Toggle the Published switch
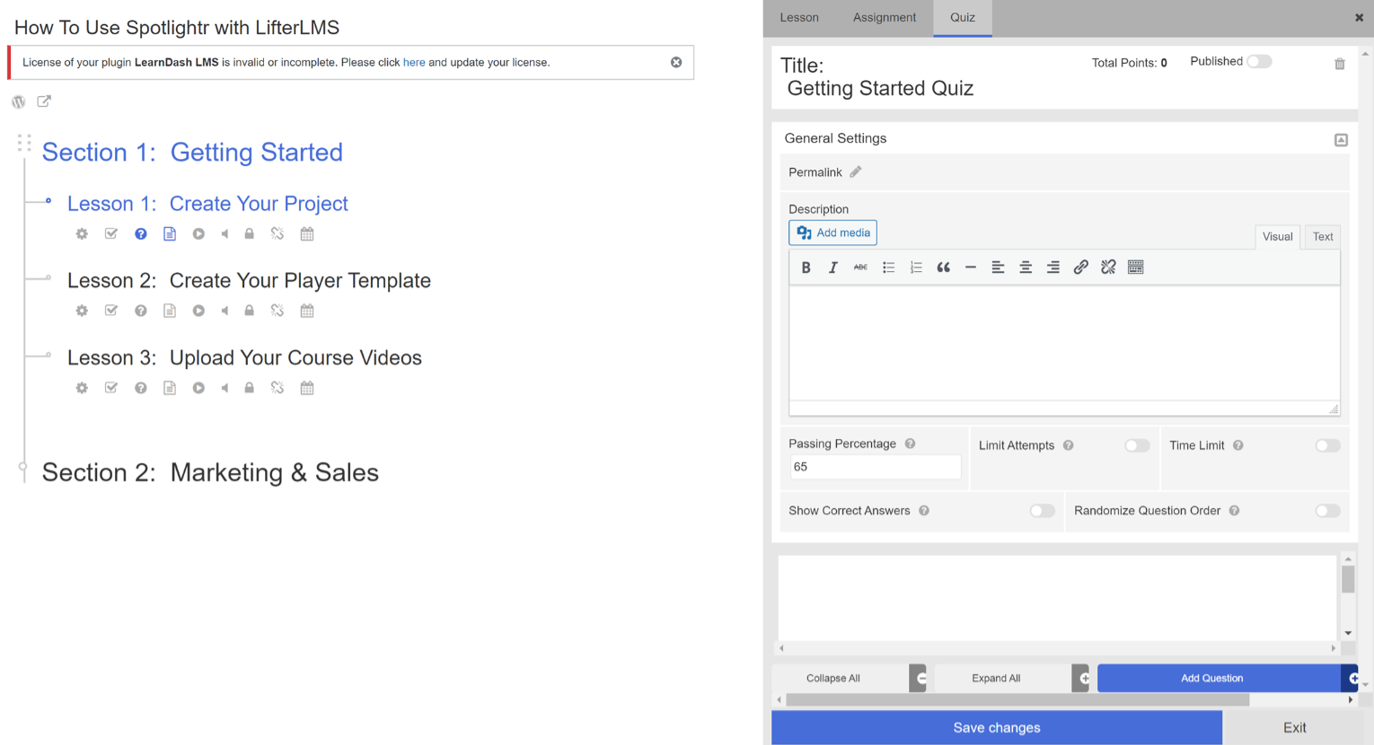 1259,62
